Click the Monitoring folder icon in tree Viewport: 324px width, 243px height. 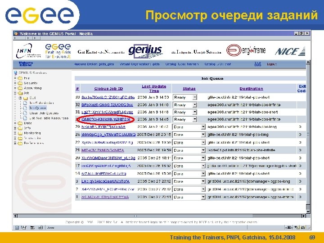(20, 133)
